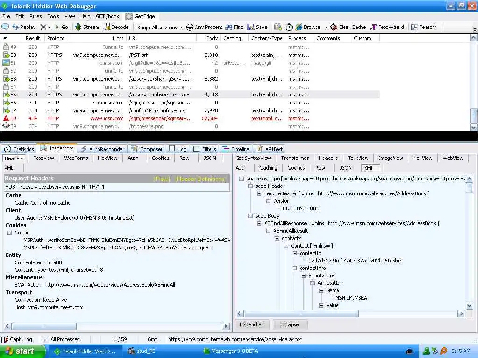Open the TextWizard tool
The width and height of the screenshot is (478, 358).
[x=387, y=27]
